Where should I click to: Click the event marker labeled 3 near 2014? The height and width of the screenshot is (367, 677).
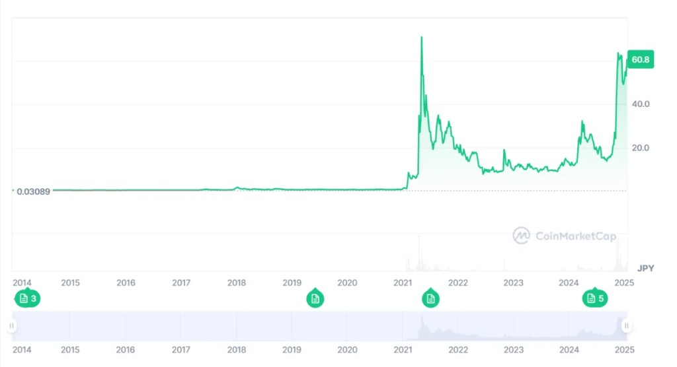coord(27,299)
